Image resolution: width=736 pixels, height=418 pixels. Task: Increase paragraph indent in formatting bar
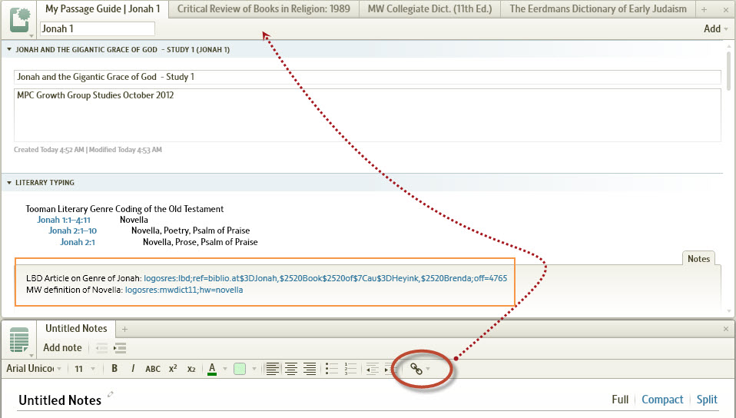389,369
